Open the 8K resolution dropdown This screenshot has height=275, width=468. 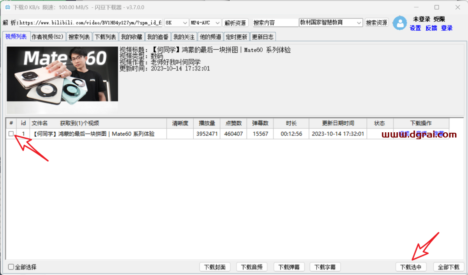(x=176, y=22)
